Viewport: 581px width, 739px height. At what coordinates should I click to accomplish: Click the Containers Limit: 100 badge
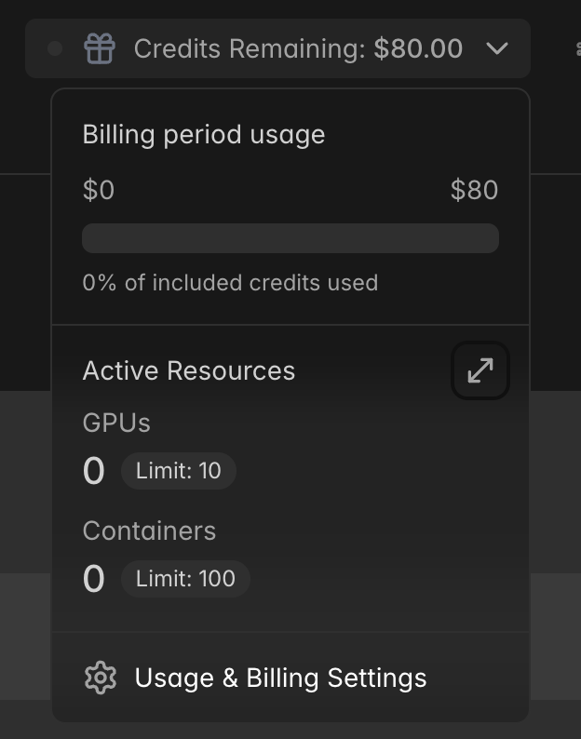tap(185, 579)
